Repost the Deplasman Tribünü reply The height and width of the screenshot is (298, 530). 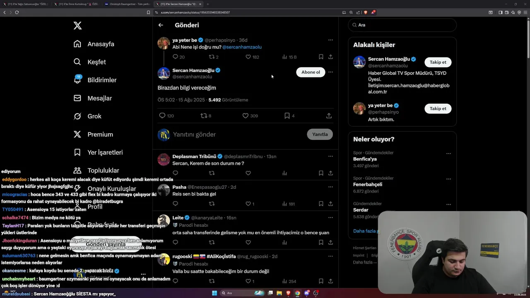coord(212,173)
